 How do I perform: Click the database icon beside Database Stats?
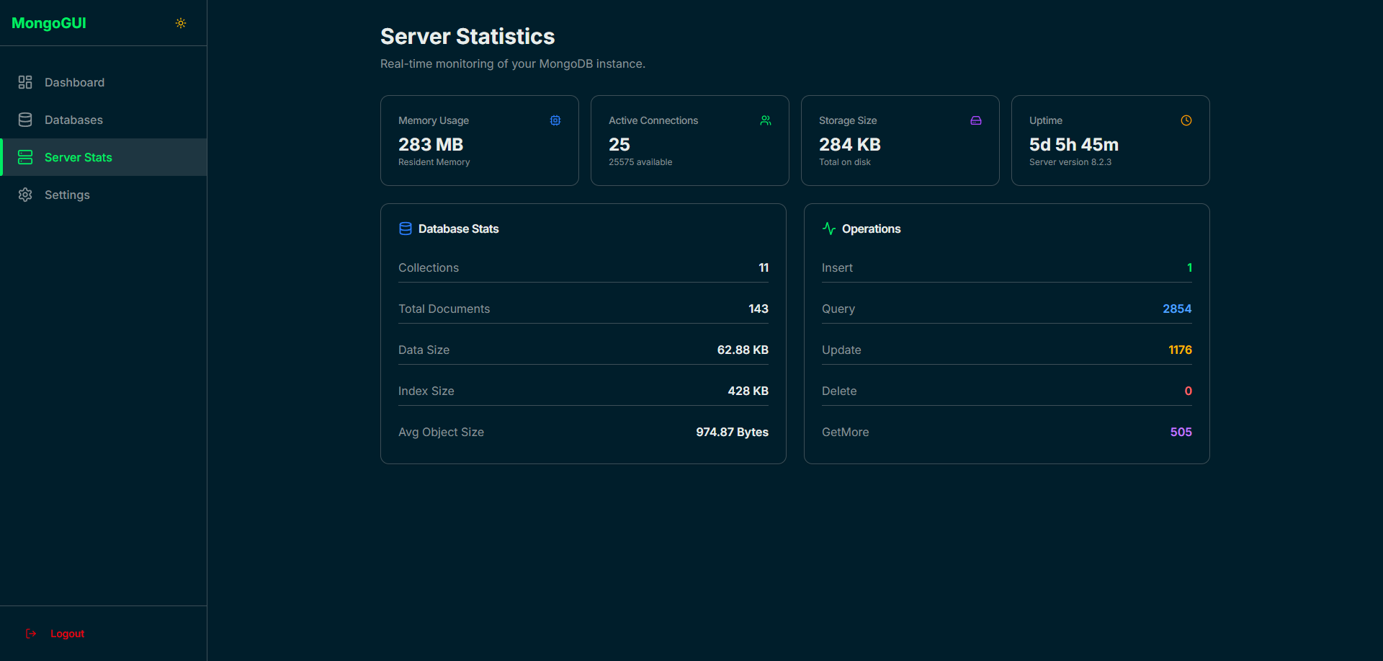click(406, 229)
